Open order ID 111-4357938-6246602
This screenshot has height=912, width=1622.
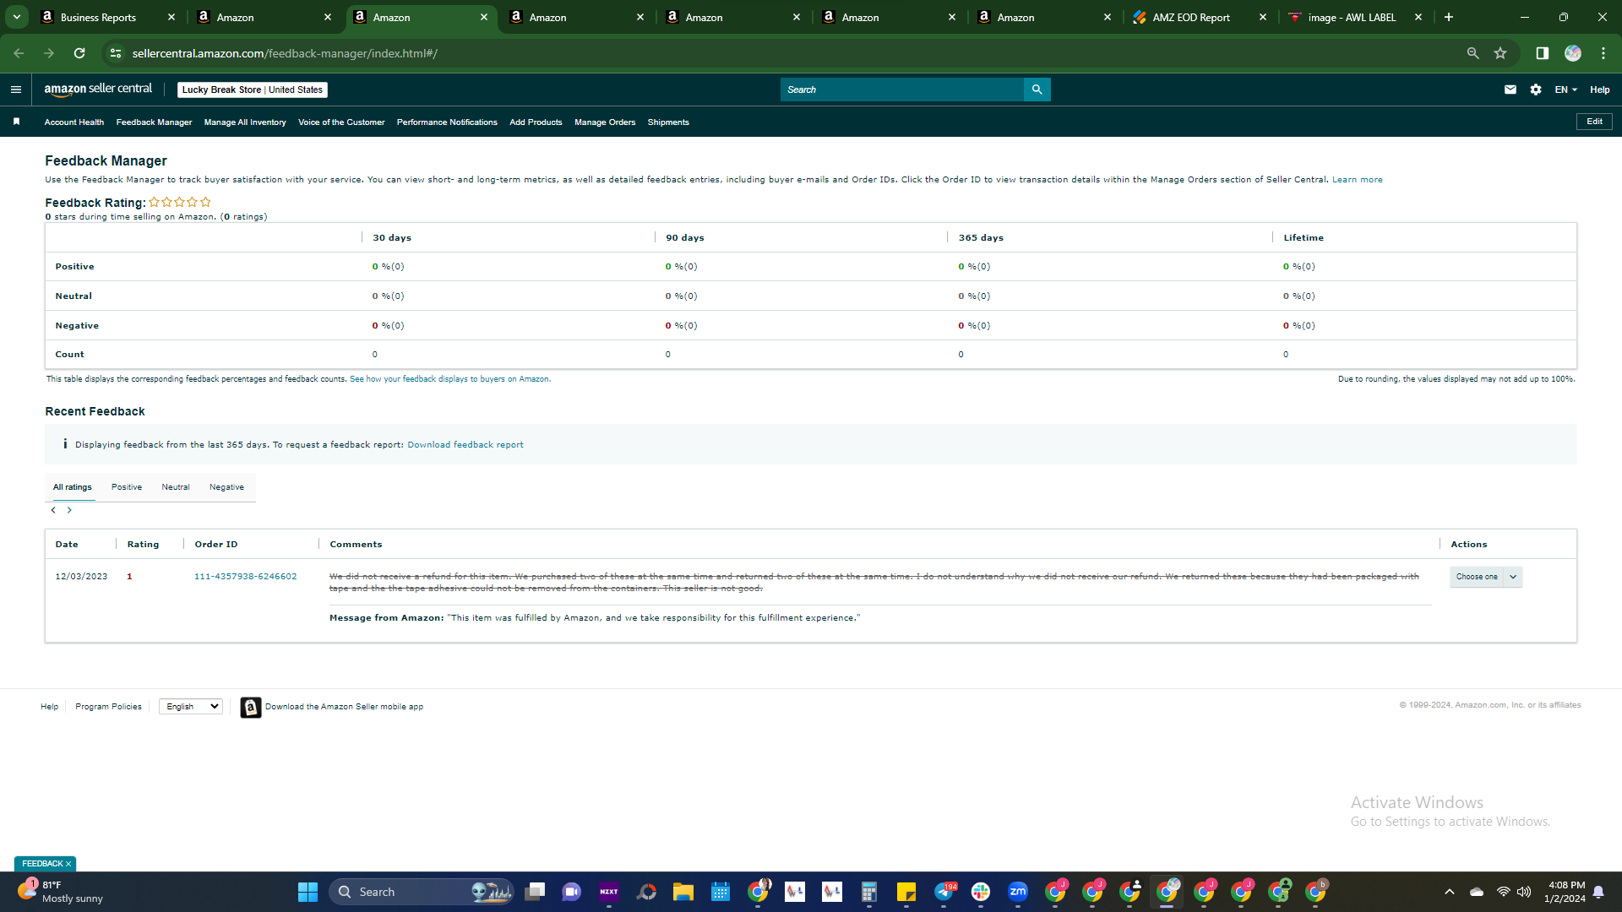click(246, 577)
